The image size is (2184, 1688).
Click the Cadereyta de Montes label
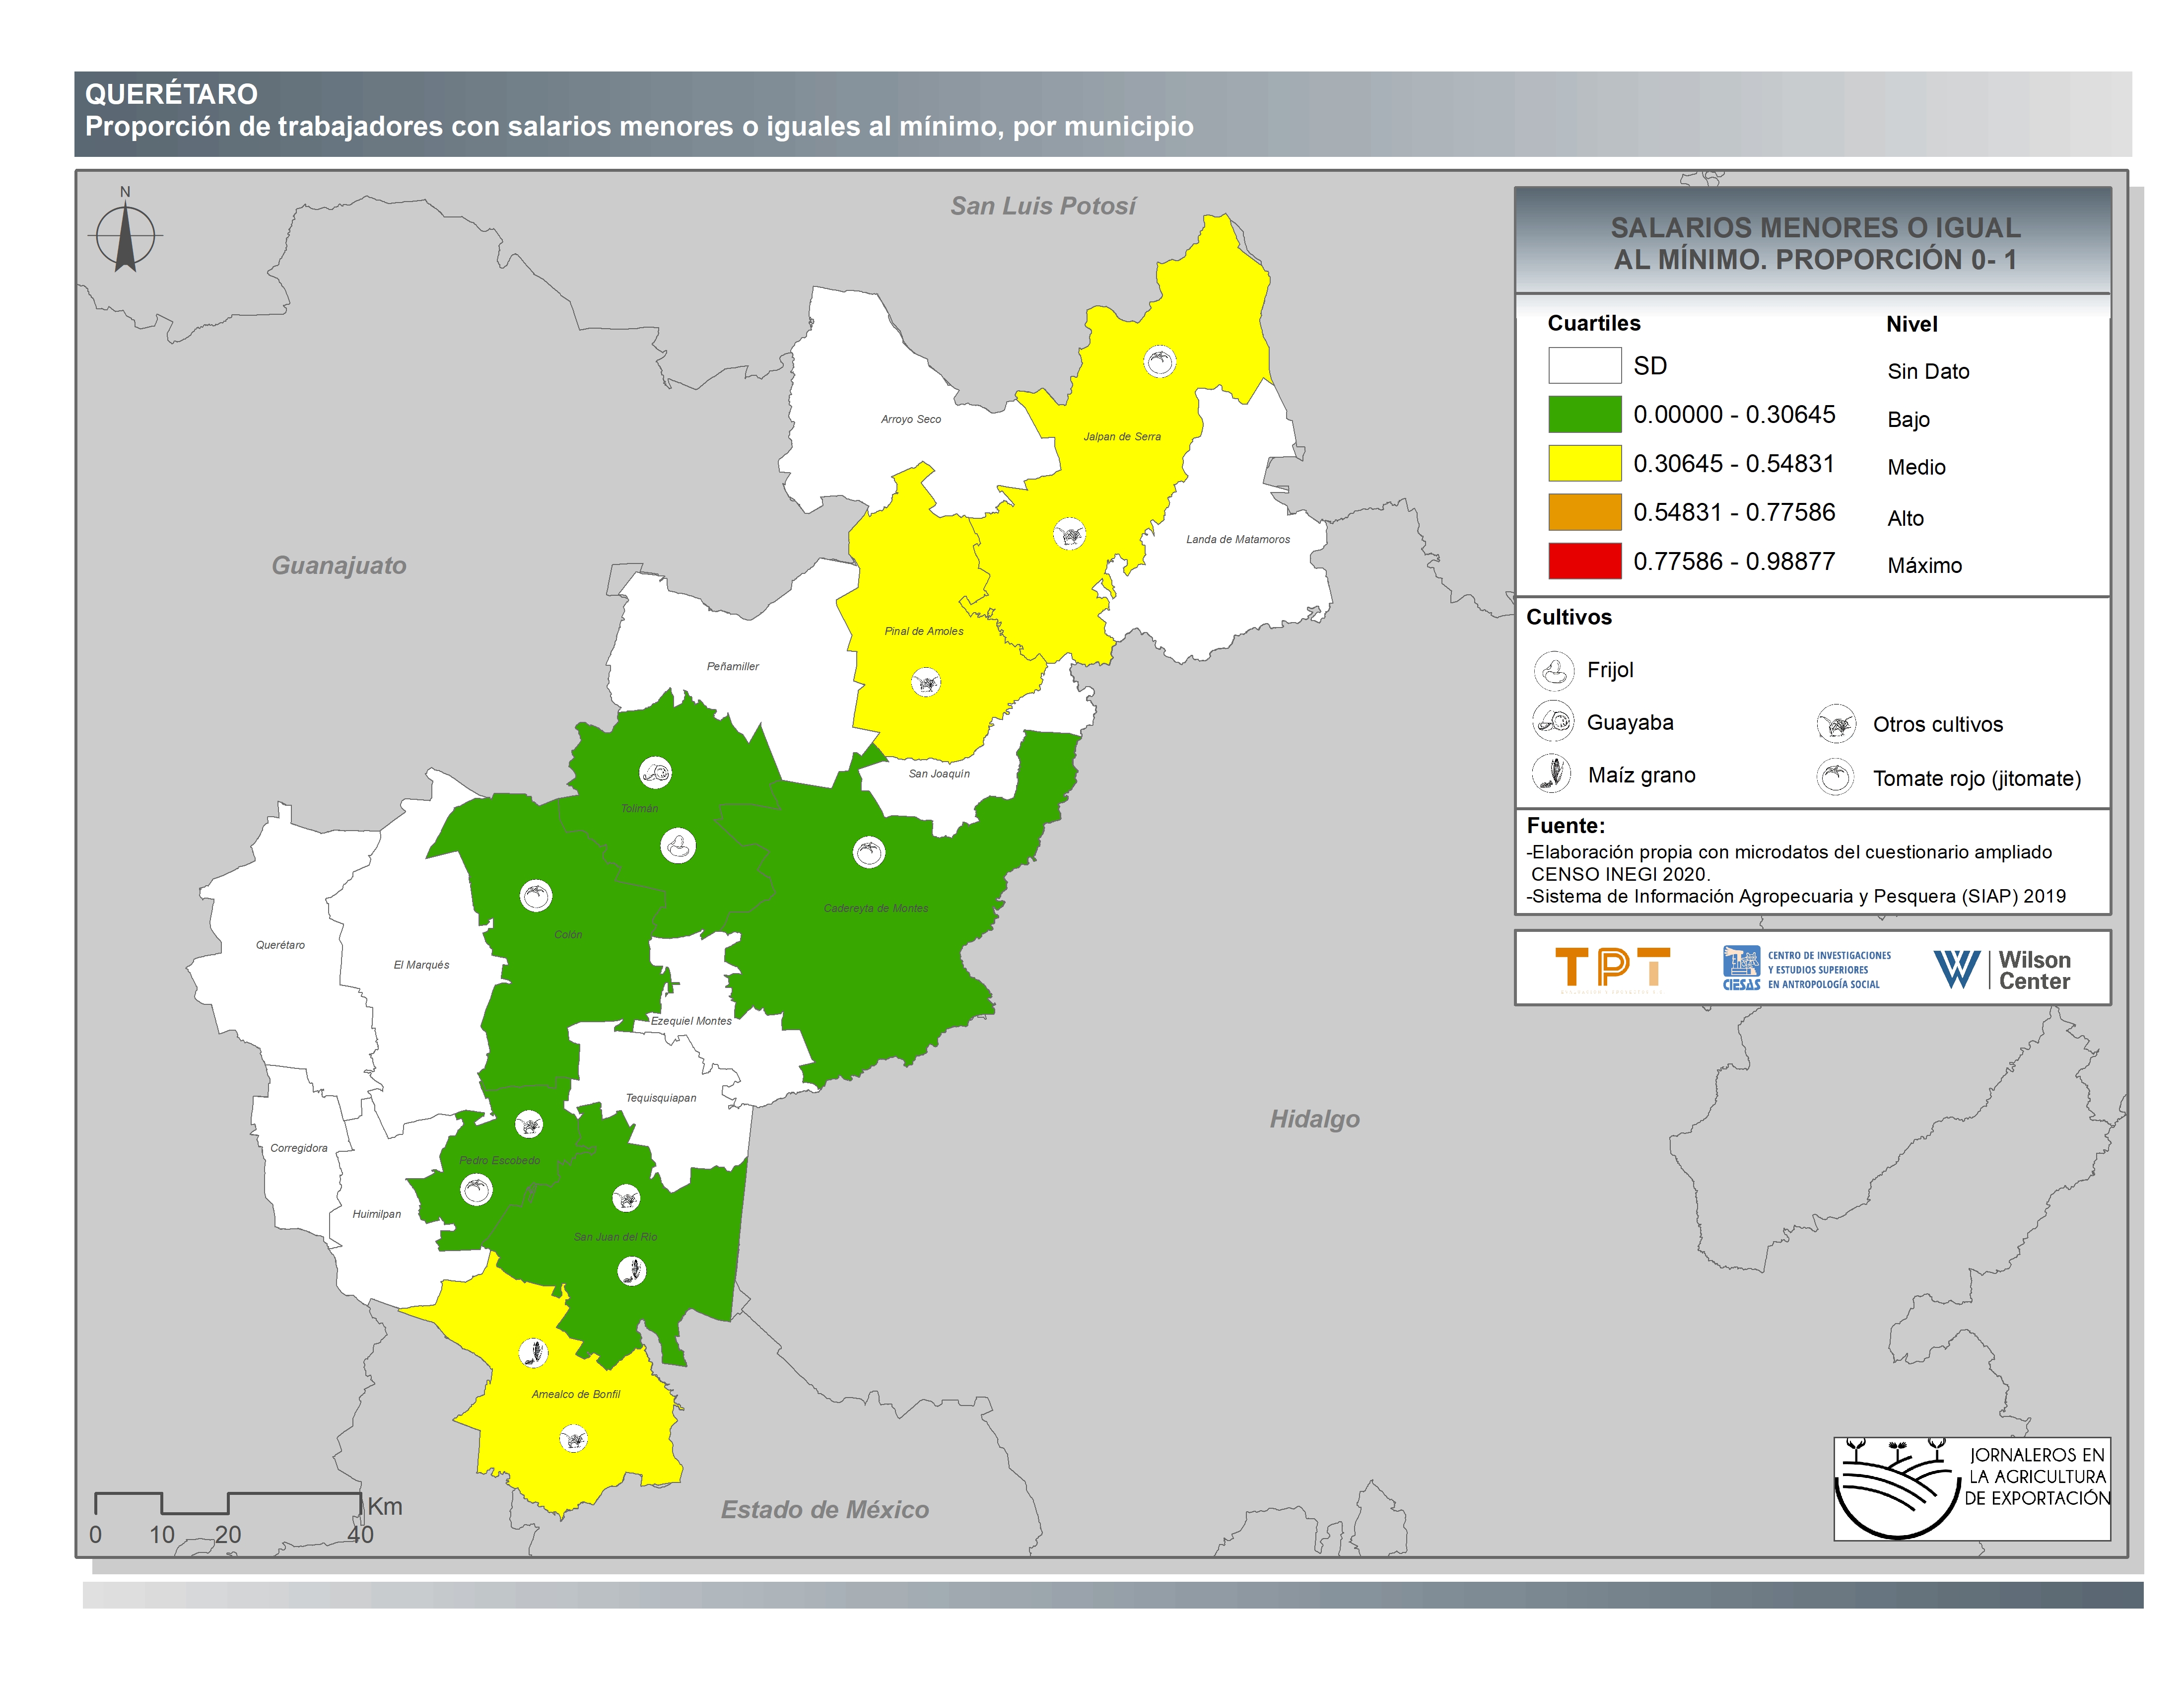pos(875,908)
